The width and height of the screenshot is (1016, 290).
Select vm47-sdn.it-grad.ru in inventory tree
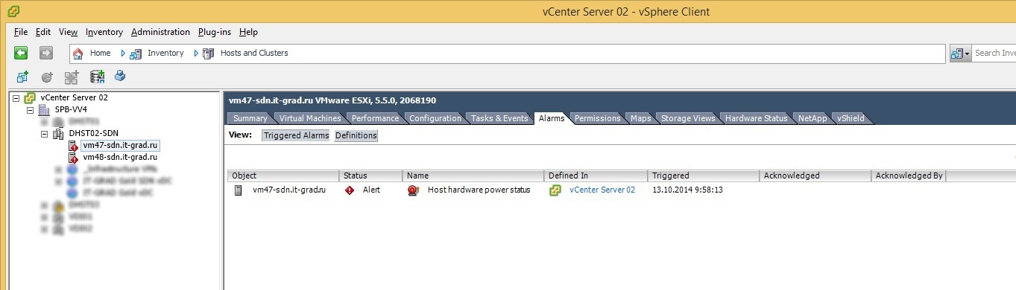click(120, 146)
